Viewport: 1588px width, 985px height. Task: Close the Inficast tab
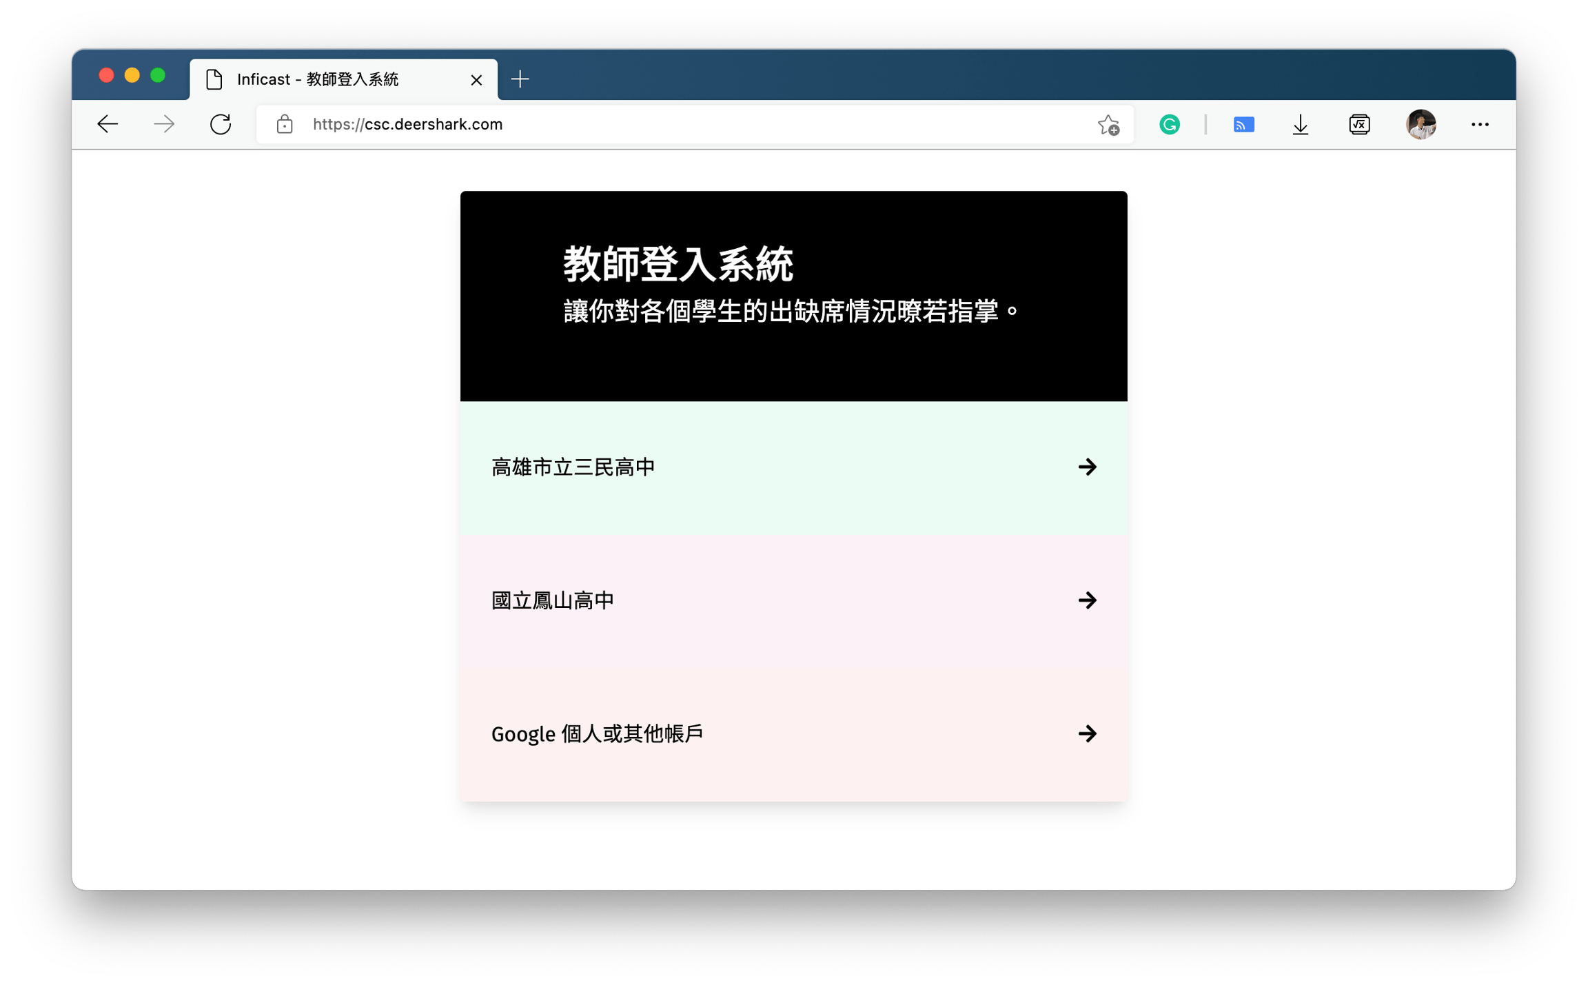point(476,80)
